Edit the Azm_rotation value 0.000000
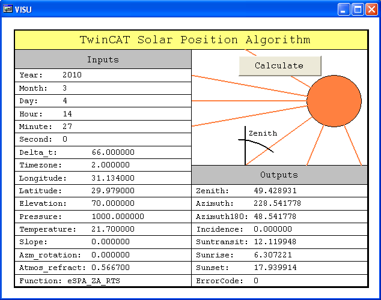 [x=111, y=255]
